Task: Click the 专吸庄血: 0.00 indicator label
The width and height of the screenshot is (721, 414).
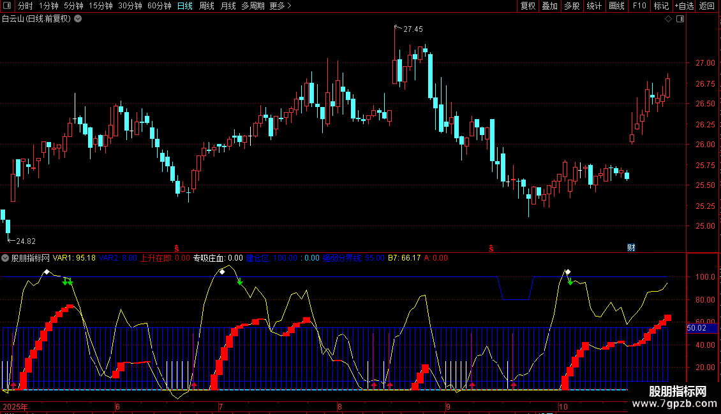Action: [x=218, y=258]
